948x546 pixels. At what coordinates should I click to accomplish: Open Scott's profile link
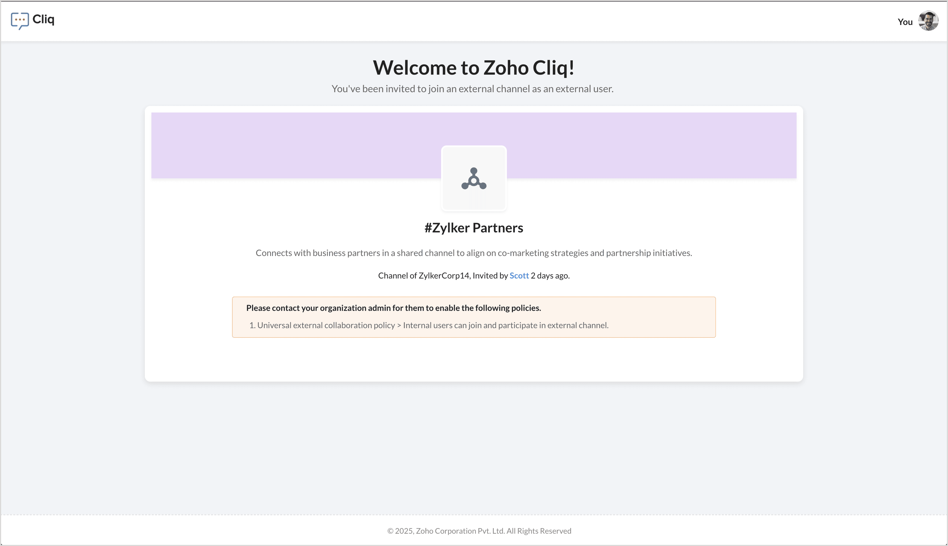click(519, 276)
